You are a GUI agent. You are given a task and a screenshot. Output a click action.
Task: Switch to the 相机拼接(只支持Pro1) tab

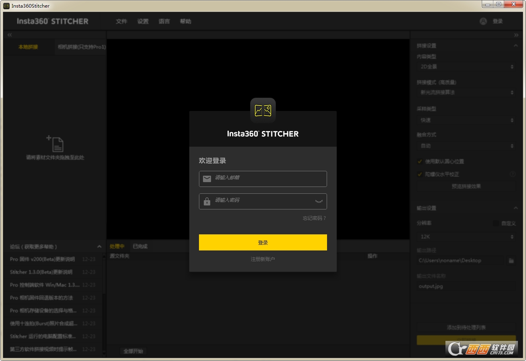[x=81, y=47]
